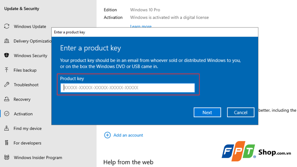Select For developers in the sidebar
The height and width of the screenshot is (167, 297).
click(x=27, y=143)
